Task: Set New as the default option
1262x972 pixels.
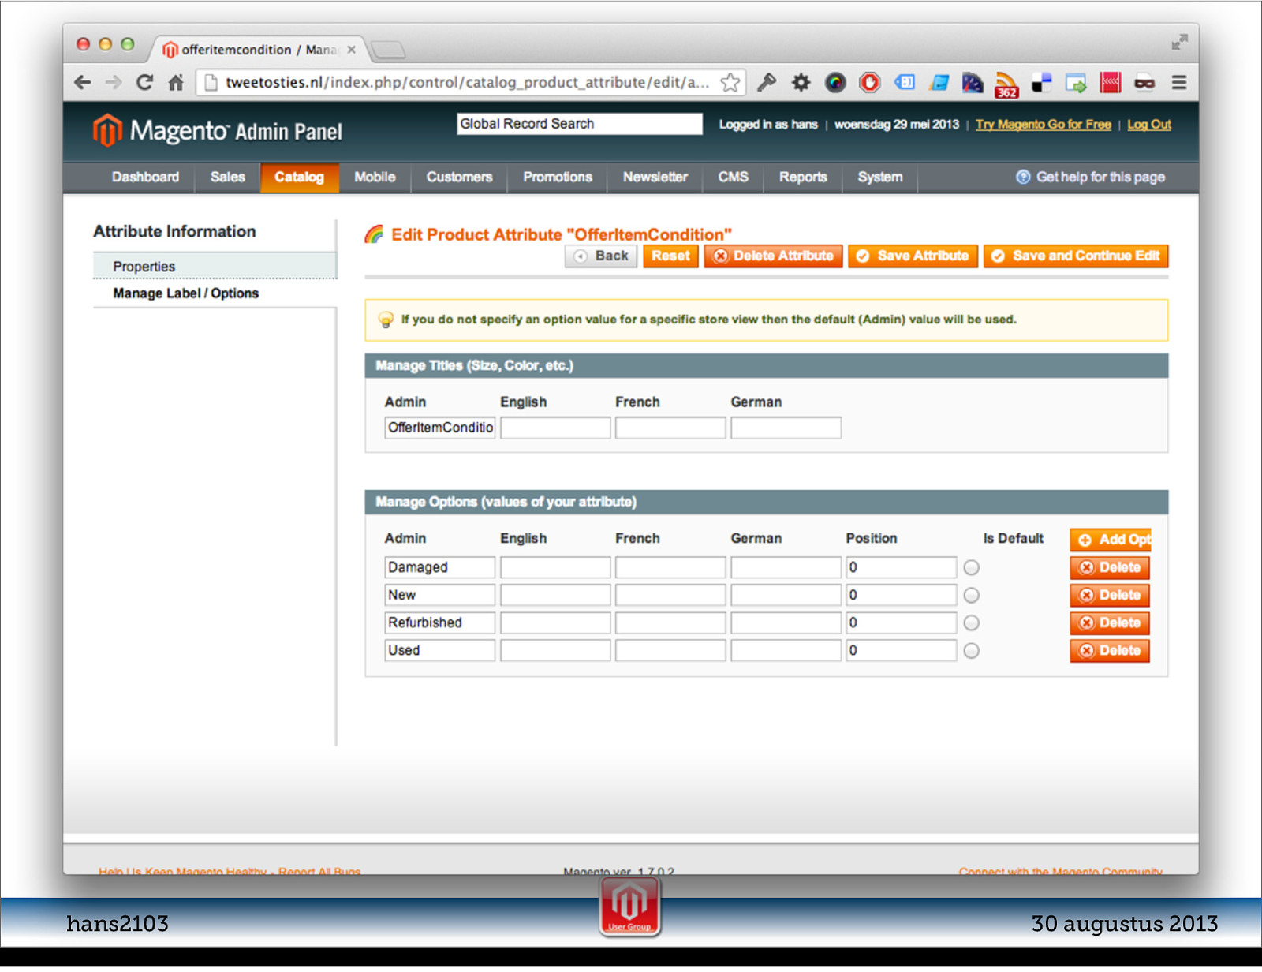Action: pyautogui.click(x=972, y=596)
